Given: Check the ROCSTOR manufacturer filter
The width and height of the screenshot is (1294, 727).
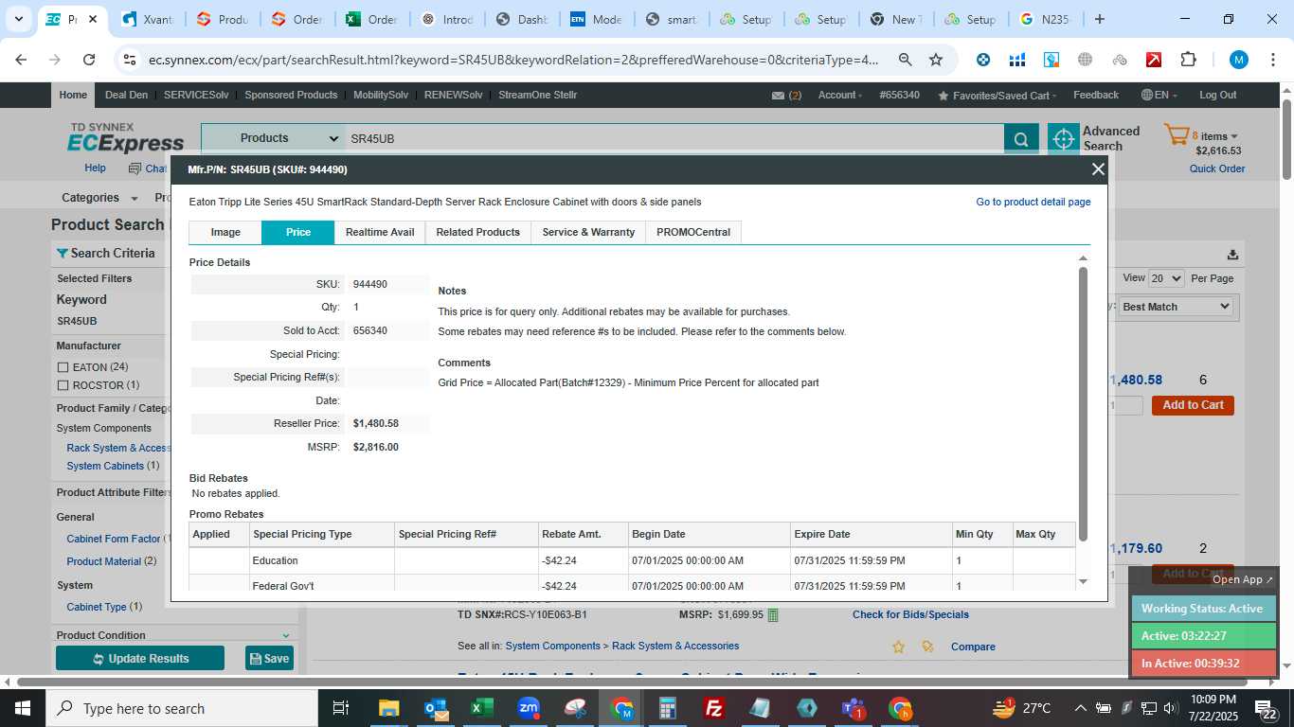Looking at the screenshot, I should click(63, 385).
